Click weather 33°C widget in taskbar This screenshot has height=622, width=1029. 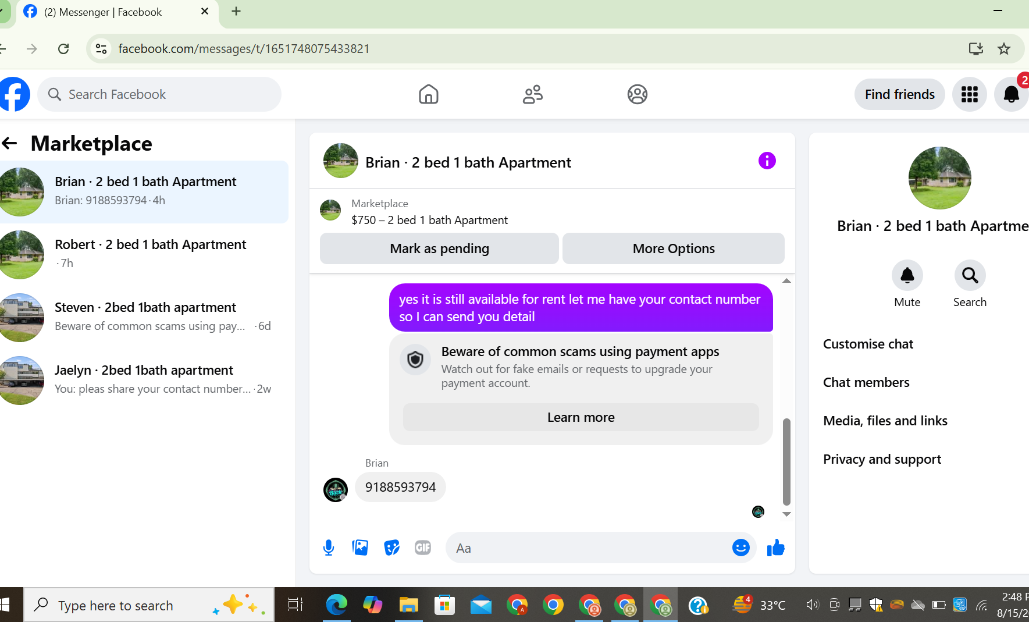tap(759, 605)
